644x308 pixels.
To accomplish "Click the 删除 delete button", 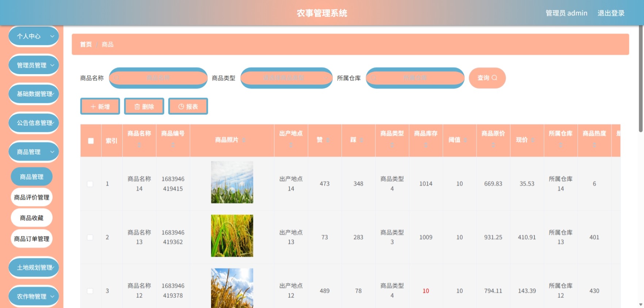I will [x=144, y=106].
